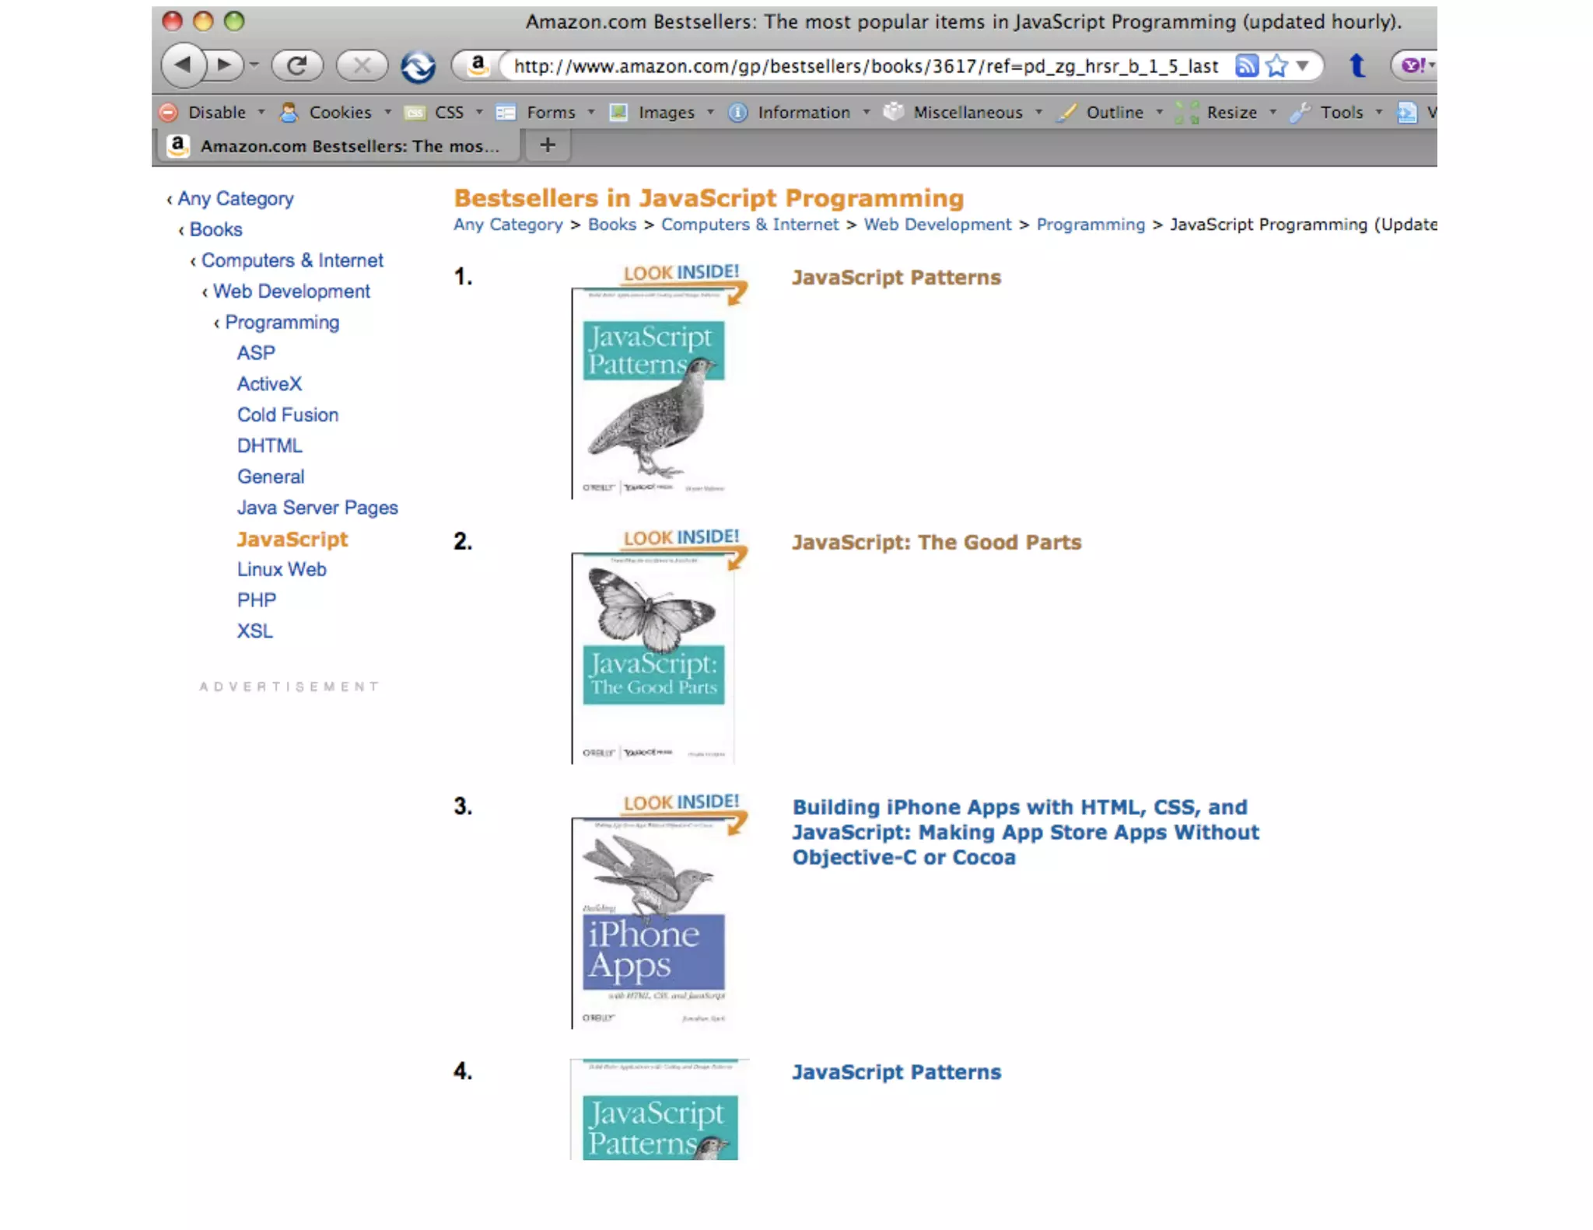Click the URL address field
1593x1230 pixels.
point(865,67)
